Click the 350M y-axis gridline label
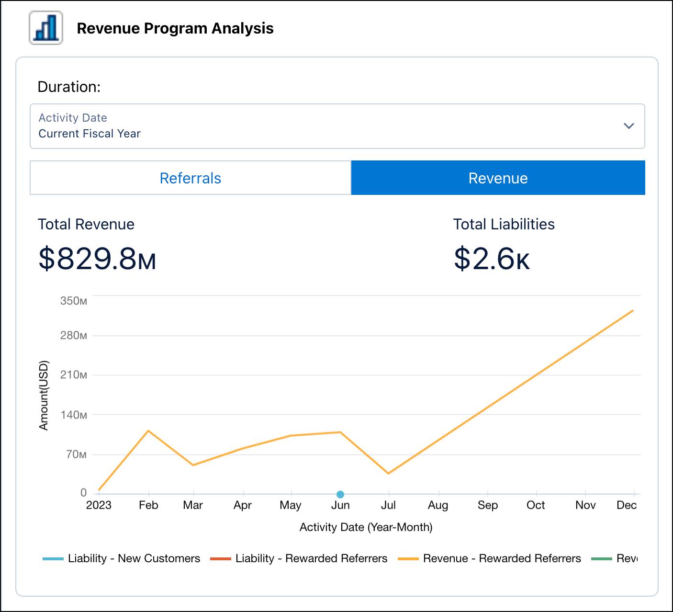 [x=73, y=301]
